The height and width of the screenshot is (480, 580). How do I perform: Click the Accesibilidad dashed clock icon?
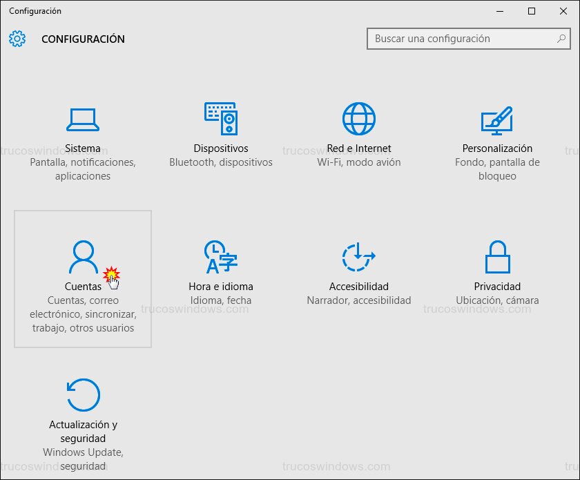(x=359, y=257)
